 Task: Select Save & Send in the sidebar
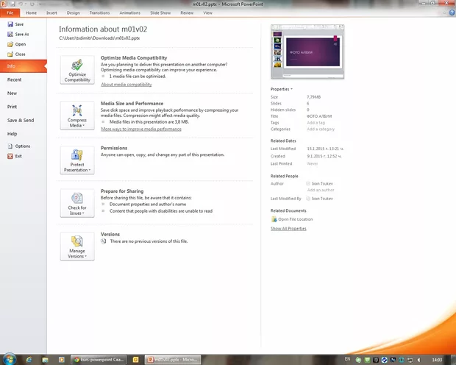[x=21, y=120]
